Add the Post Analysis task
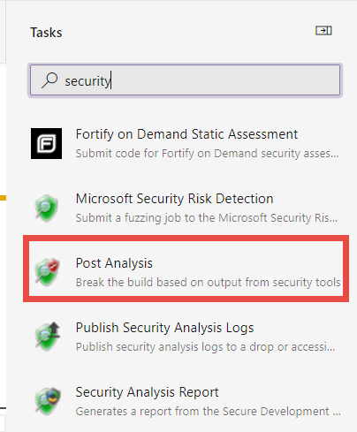Image resolution: width=357 pixels, height=432 pixels. 186,269
